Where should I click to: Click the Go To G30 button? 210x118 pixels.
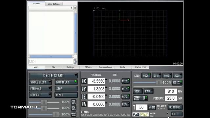(x=175, y=107)
